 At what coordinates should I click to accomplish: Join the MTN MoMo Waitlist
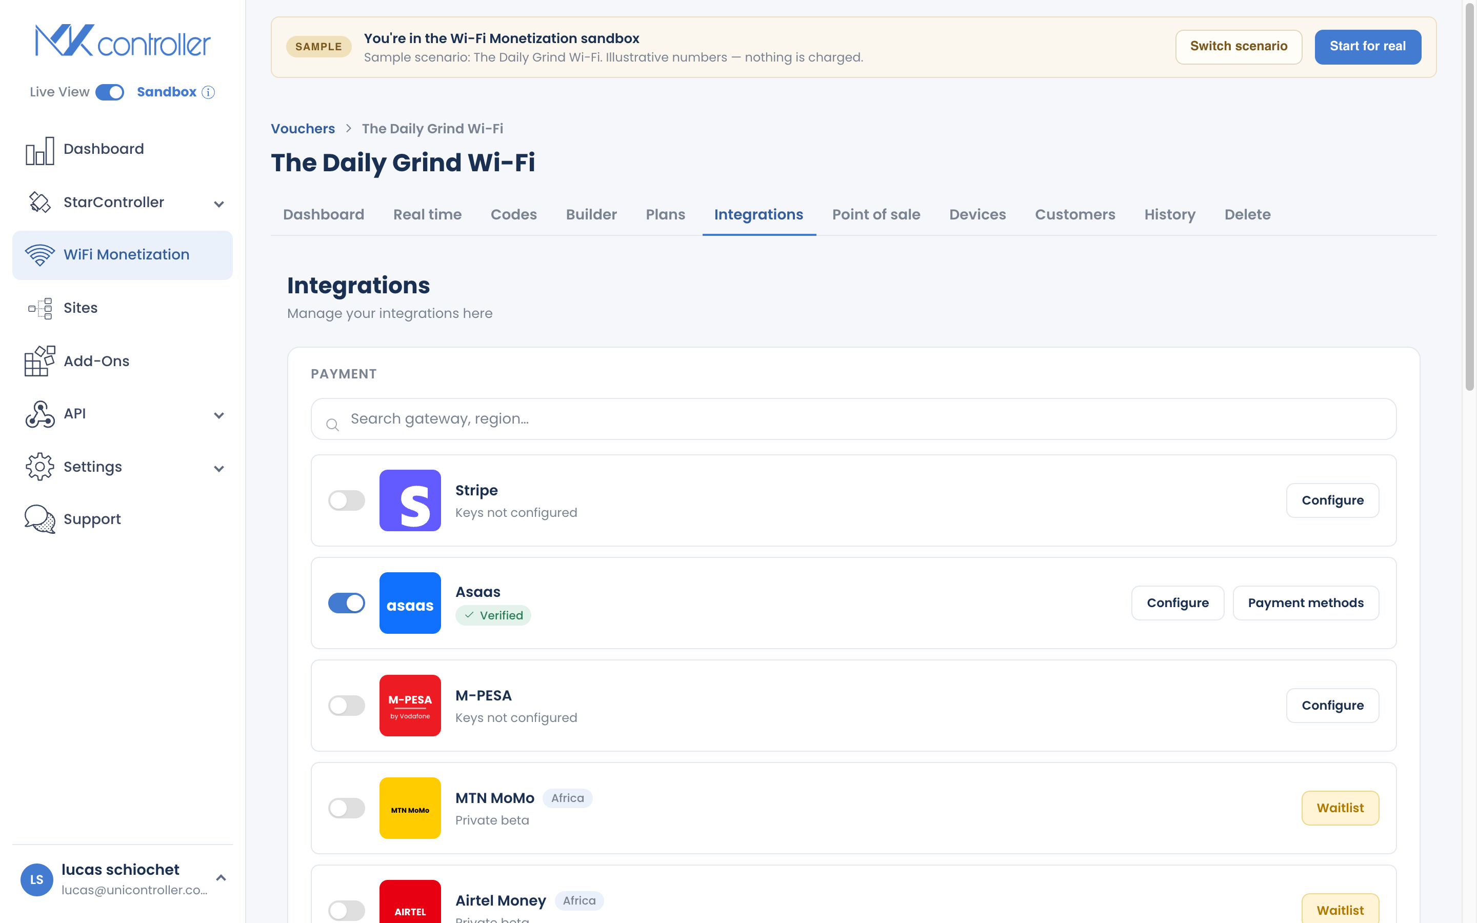1340,808
